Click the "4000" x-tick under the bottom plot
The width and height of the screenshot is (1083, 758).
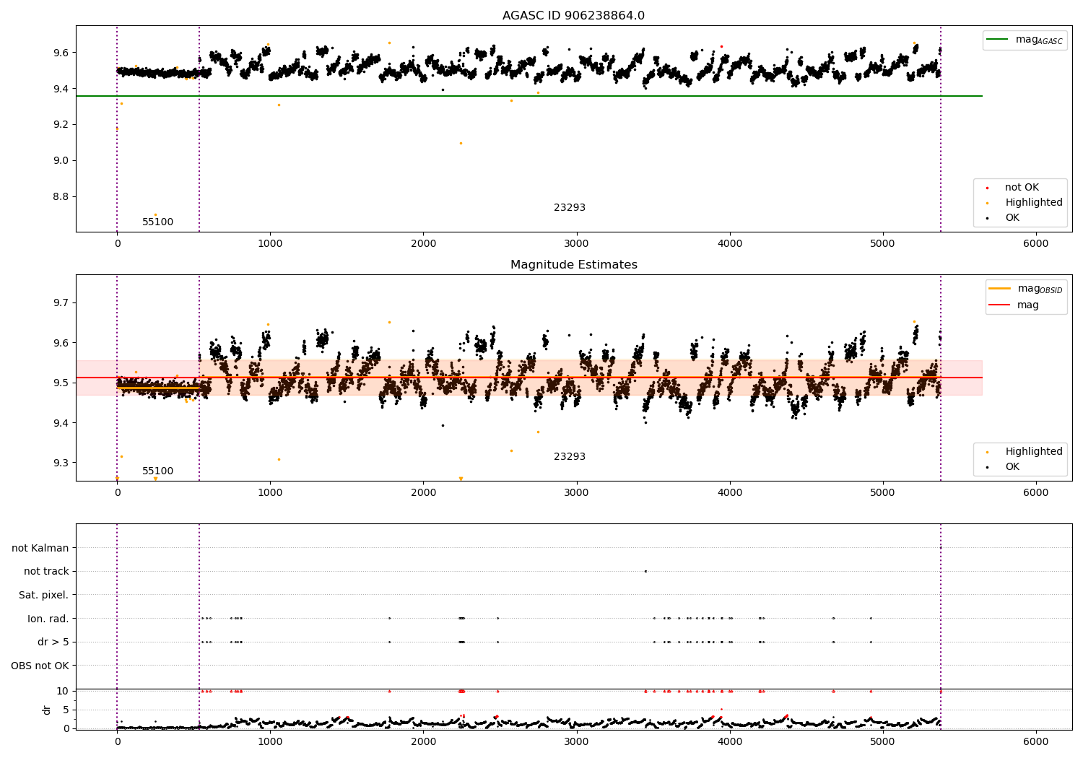point(730,741)
